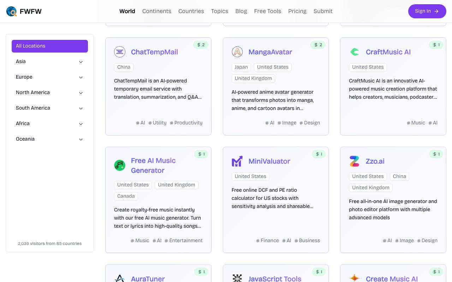This screenshot has width=452, height=282.
Task: Expand the North America location group
Action: pos(50,93)
